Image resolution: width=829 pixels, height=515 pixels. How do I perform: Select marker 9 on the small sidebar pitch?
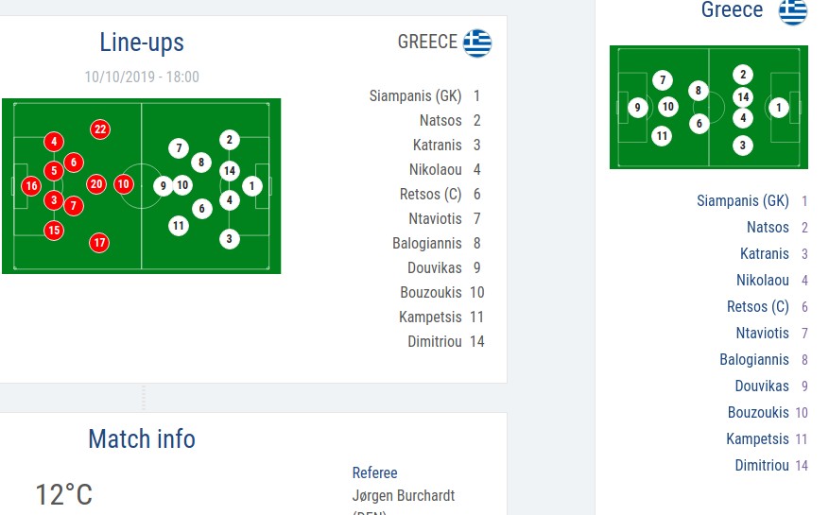638,108
